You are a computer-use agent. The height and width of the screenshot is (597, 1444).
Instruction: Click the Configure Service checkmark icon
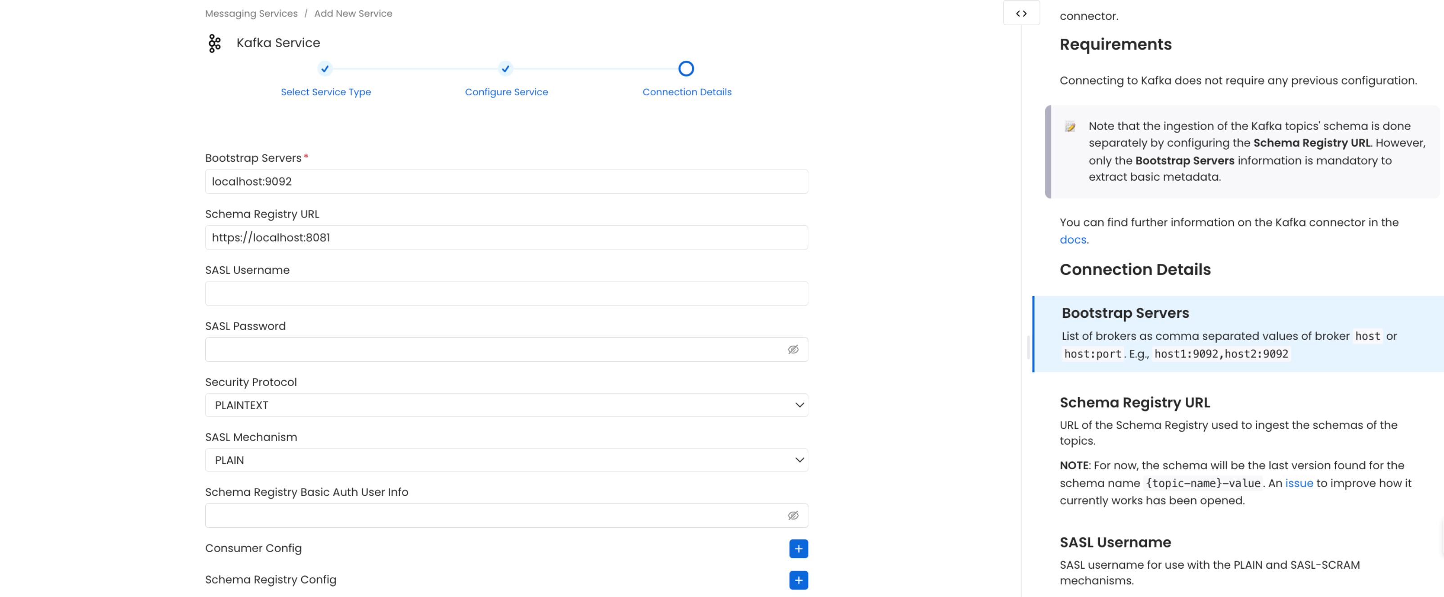pyautogui.click(x=507, y=68)
